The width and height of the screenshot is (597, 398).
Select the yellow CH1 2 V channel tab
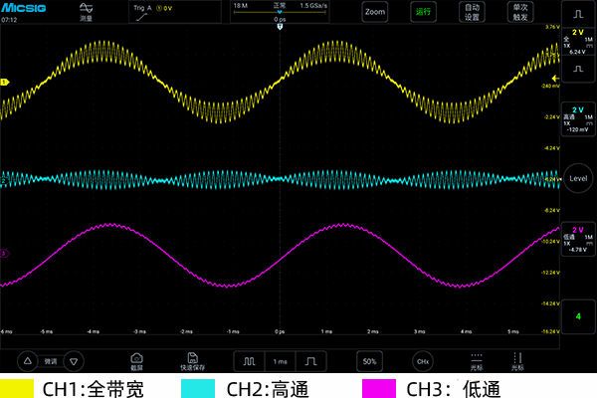coord(578,42)
